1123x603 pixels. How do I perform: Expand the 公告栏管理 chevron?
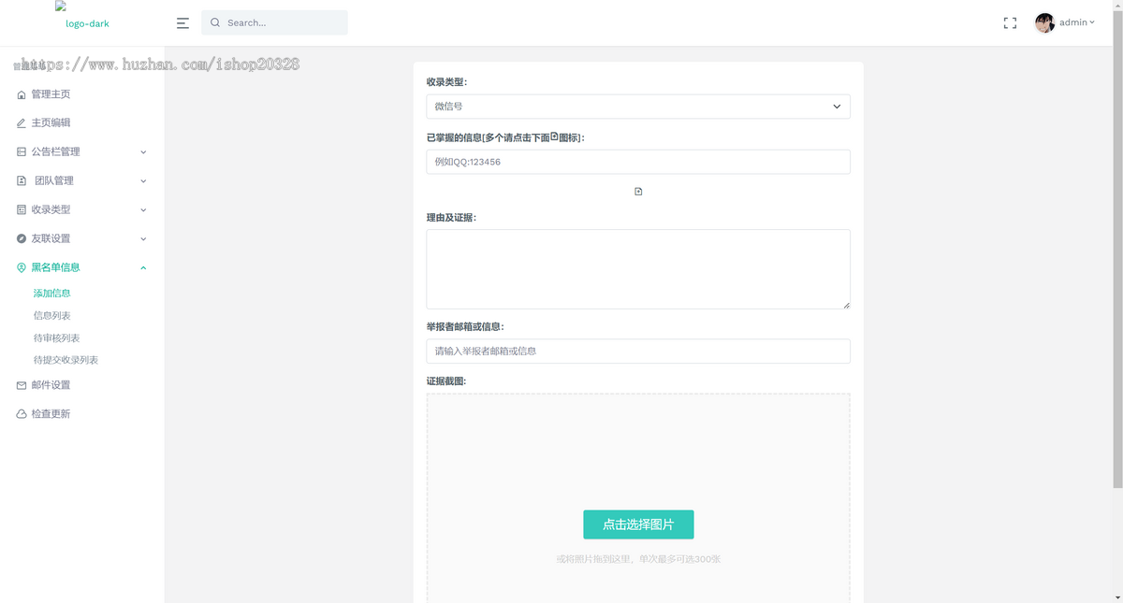pyautogui.click(x=143, y=151)
